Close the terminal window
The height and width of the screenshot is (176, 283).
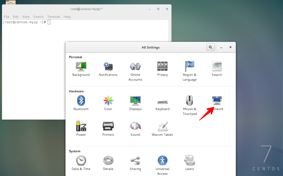[167, 9]
